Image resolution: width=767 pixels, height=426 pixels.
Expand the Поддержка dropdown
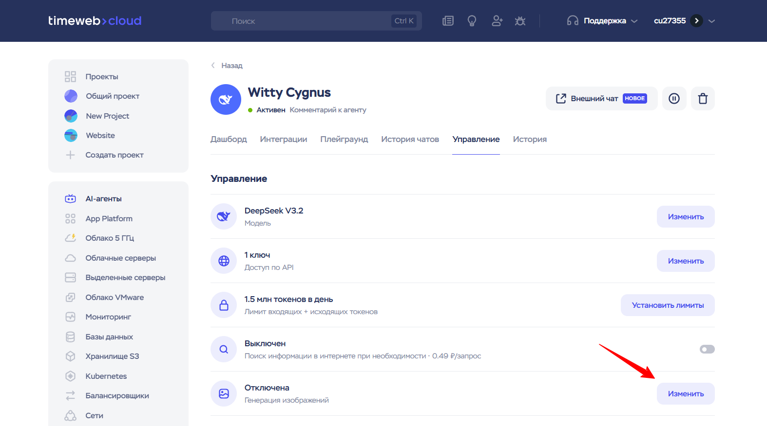pos(602,21)
